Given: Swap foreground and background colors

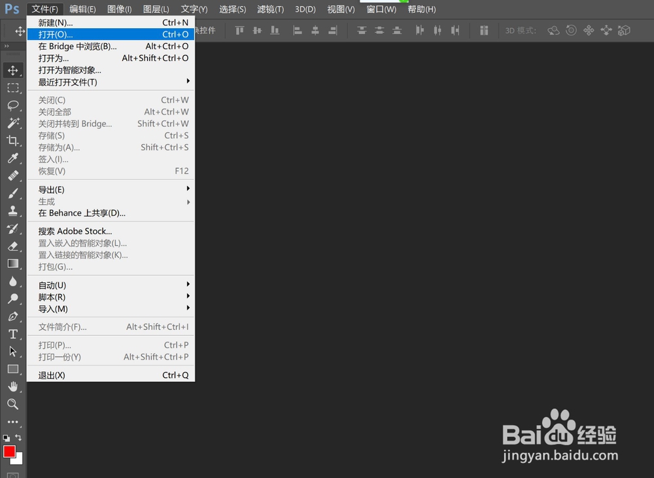Looking at the screenshot, I should [18, 437].
